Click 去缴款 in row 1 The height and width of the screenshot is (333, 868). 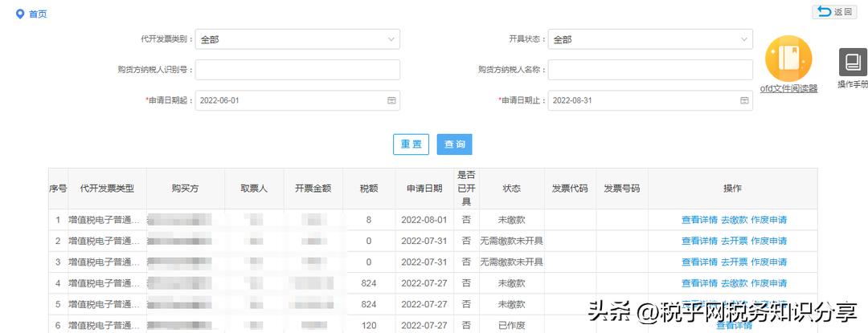click(x=734, y=220)
